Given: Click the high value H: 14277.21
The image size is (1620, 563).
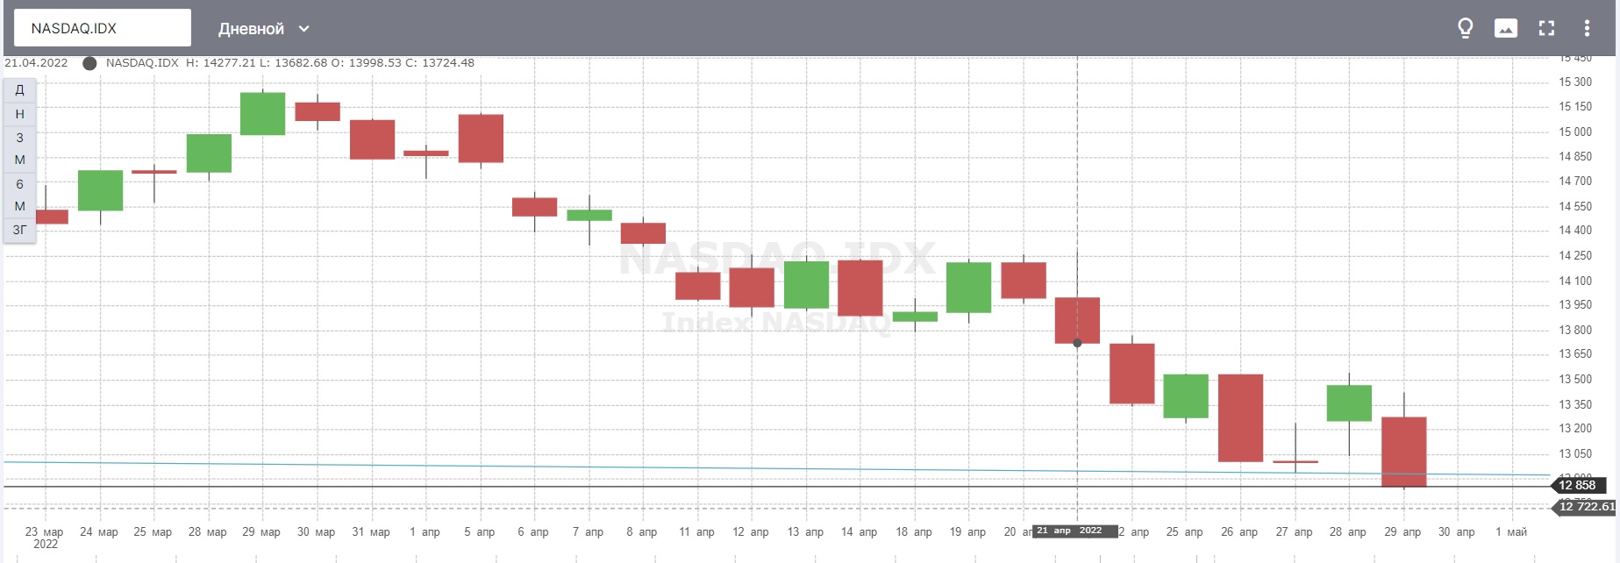Looking at the screenshot, I should 220,63.
